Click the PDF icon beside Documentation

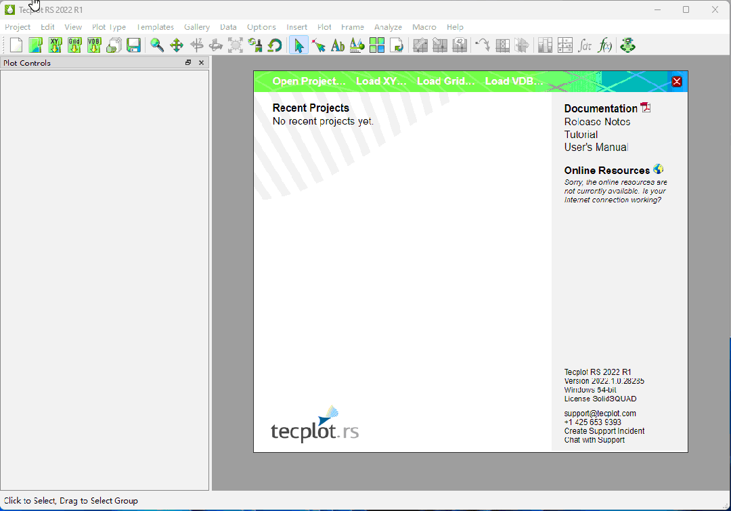pyautogui.click(x=646, y=108)
